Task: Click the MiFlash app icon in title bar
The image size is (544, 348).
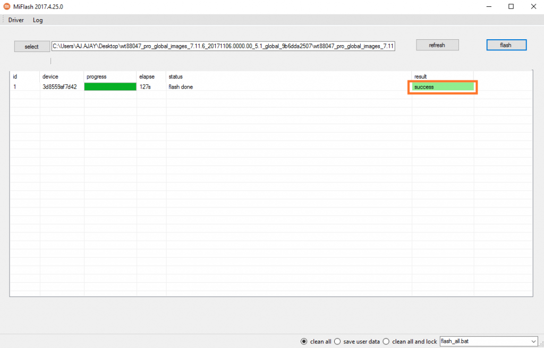Action: tap(6, 6)
